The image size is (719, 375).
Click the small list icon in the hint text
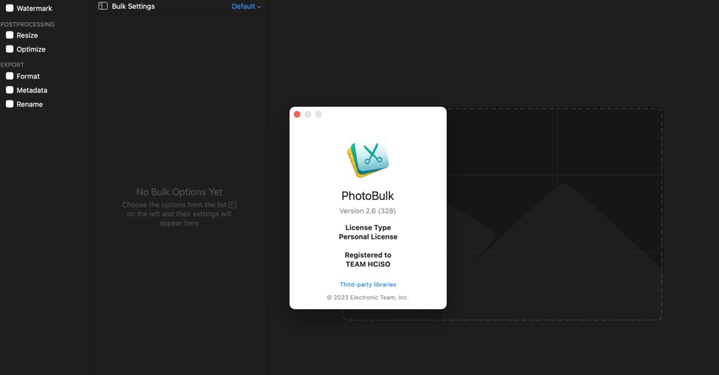pos(233,205)
